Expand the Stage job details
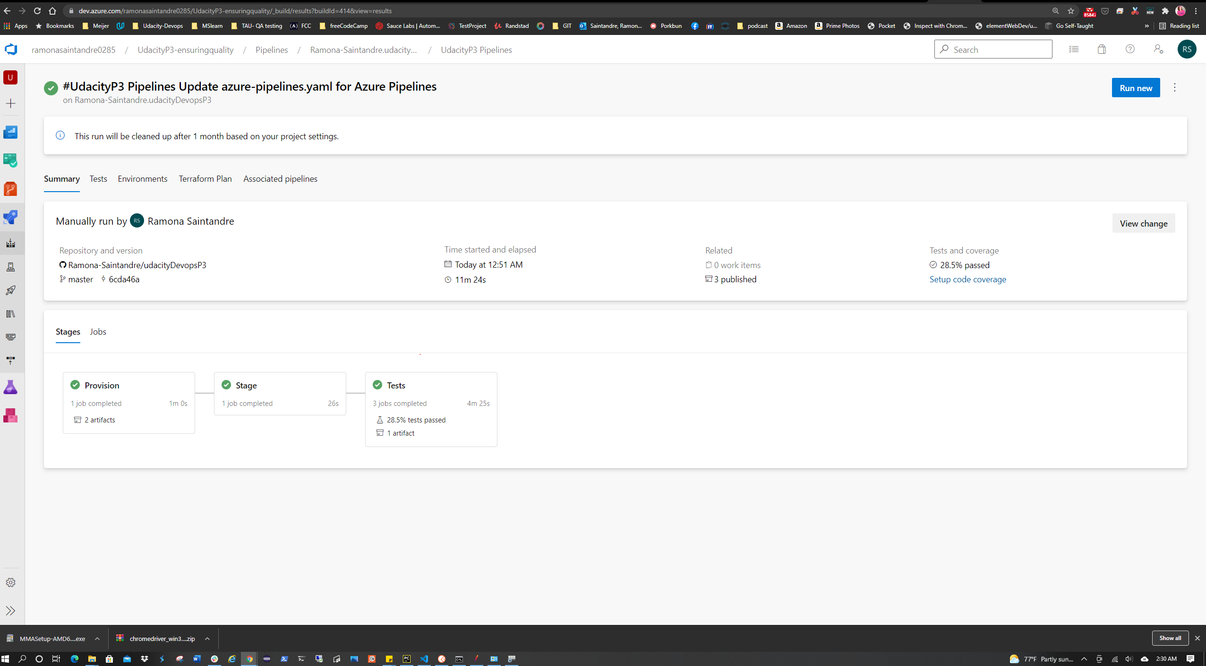This screenshot has height=666, width=1206. 247,403
